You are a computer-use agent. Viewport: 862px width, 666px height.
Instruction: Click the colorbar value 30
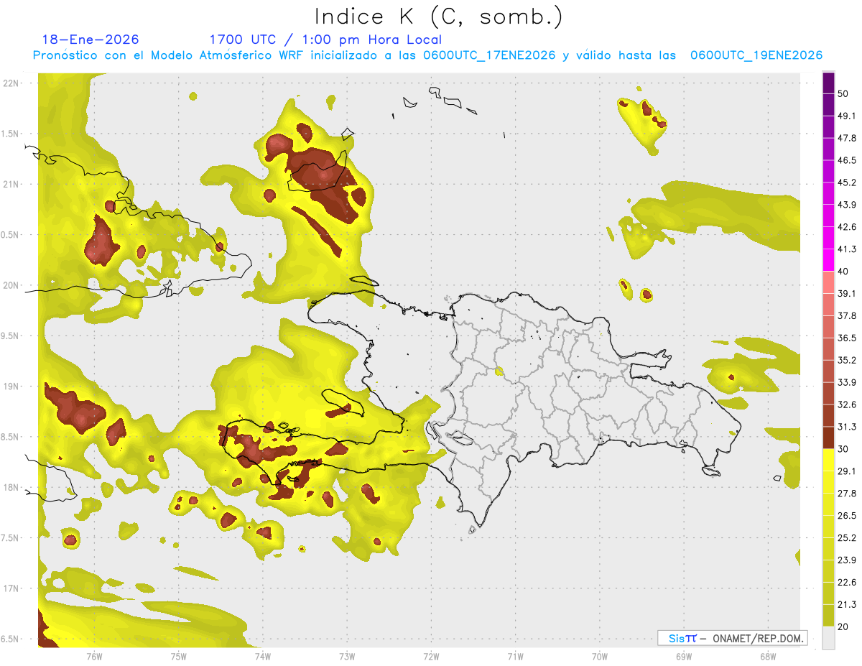[x=843, y=449]
